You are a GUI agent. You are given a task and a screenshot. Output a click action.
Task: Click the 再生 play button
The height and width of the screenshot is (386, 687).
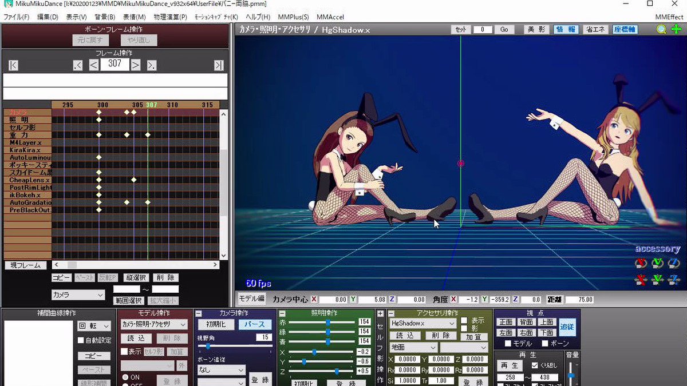[509, 365]
